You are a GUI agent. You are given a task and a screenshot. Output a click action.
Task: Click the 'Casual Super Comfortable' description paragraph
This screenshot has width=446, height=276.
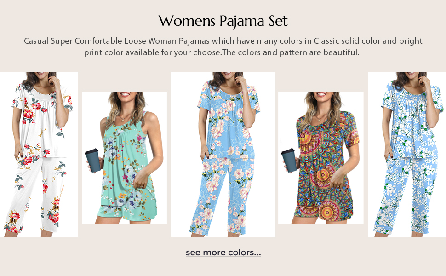click(223, 46)
